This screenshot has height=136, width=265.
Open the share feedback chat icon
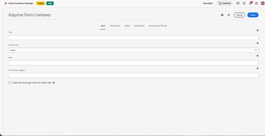pyautogui.click(x=238, y=4)
